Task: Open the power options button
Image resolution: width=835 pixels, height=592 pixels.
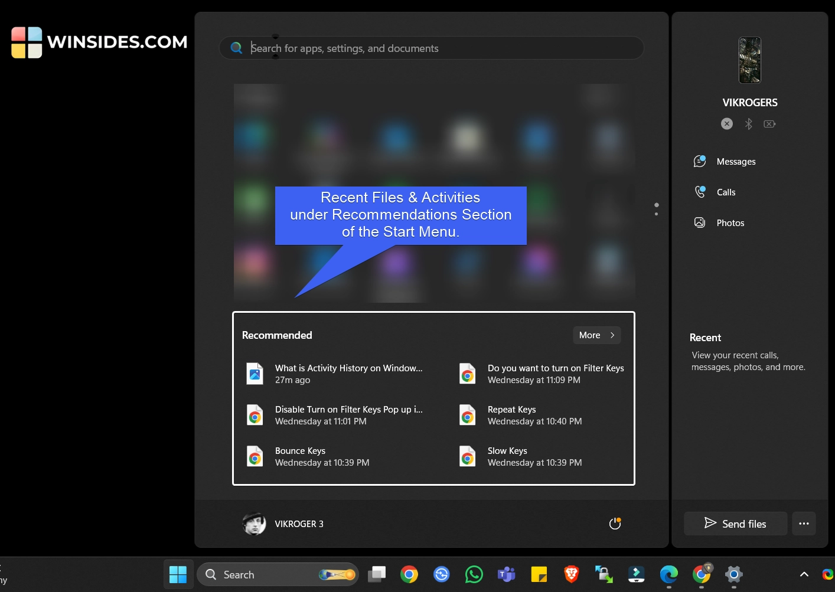Action: point(615,524)
